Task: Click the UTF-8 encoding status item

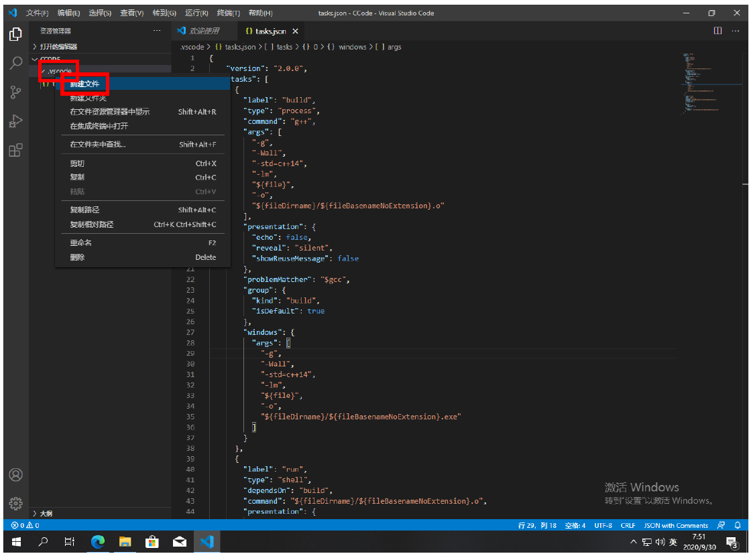Action: point(603,525)
